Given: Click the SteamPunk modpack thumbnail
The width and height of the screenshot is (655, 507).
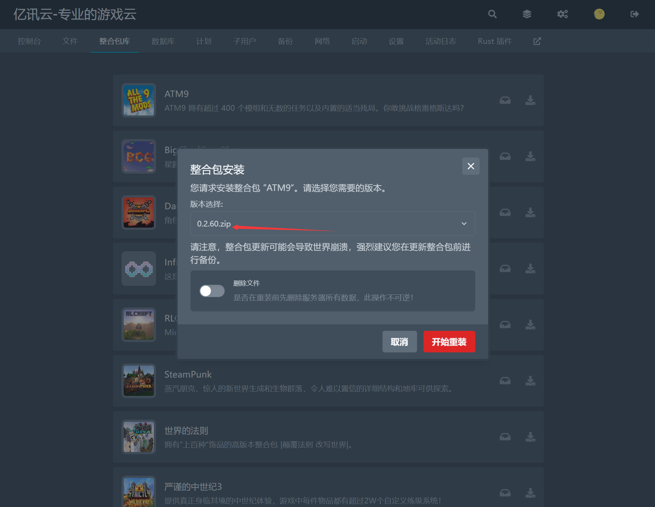Looking at the screenshot, I should pyautogui.click(x=139, y=381).
